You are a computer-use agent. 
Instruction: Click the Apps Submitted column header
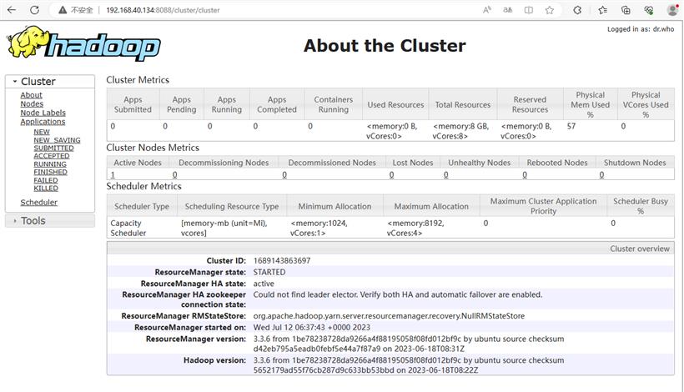[133, 104]
